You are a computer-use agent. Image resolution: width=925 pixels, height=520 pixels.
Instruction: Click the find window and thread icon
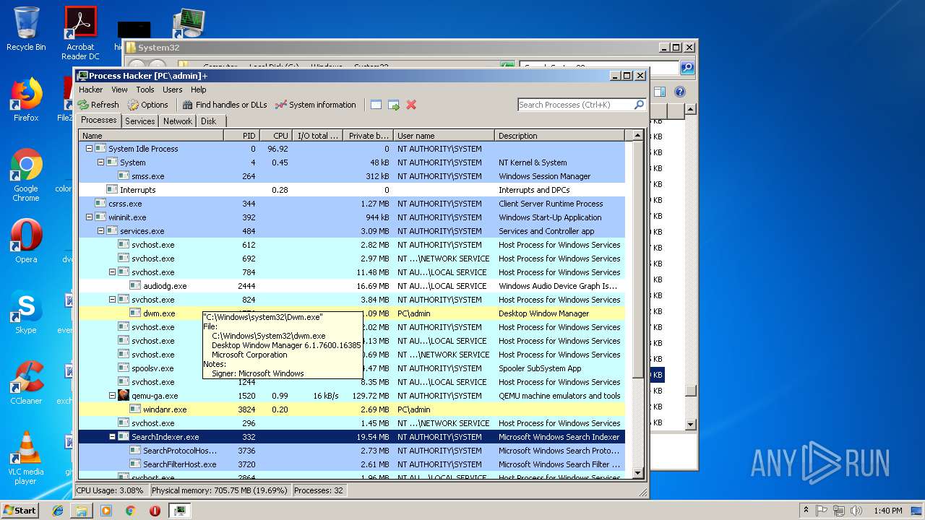coord(394,105)
